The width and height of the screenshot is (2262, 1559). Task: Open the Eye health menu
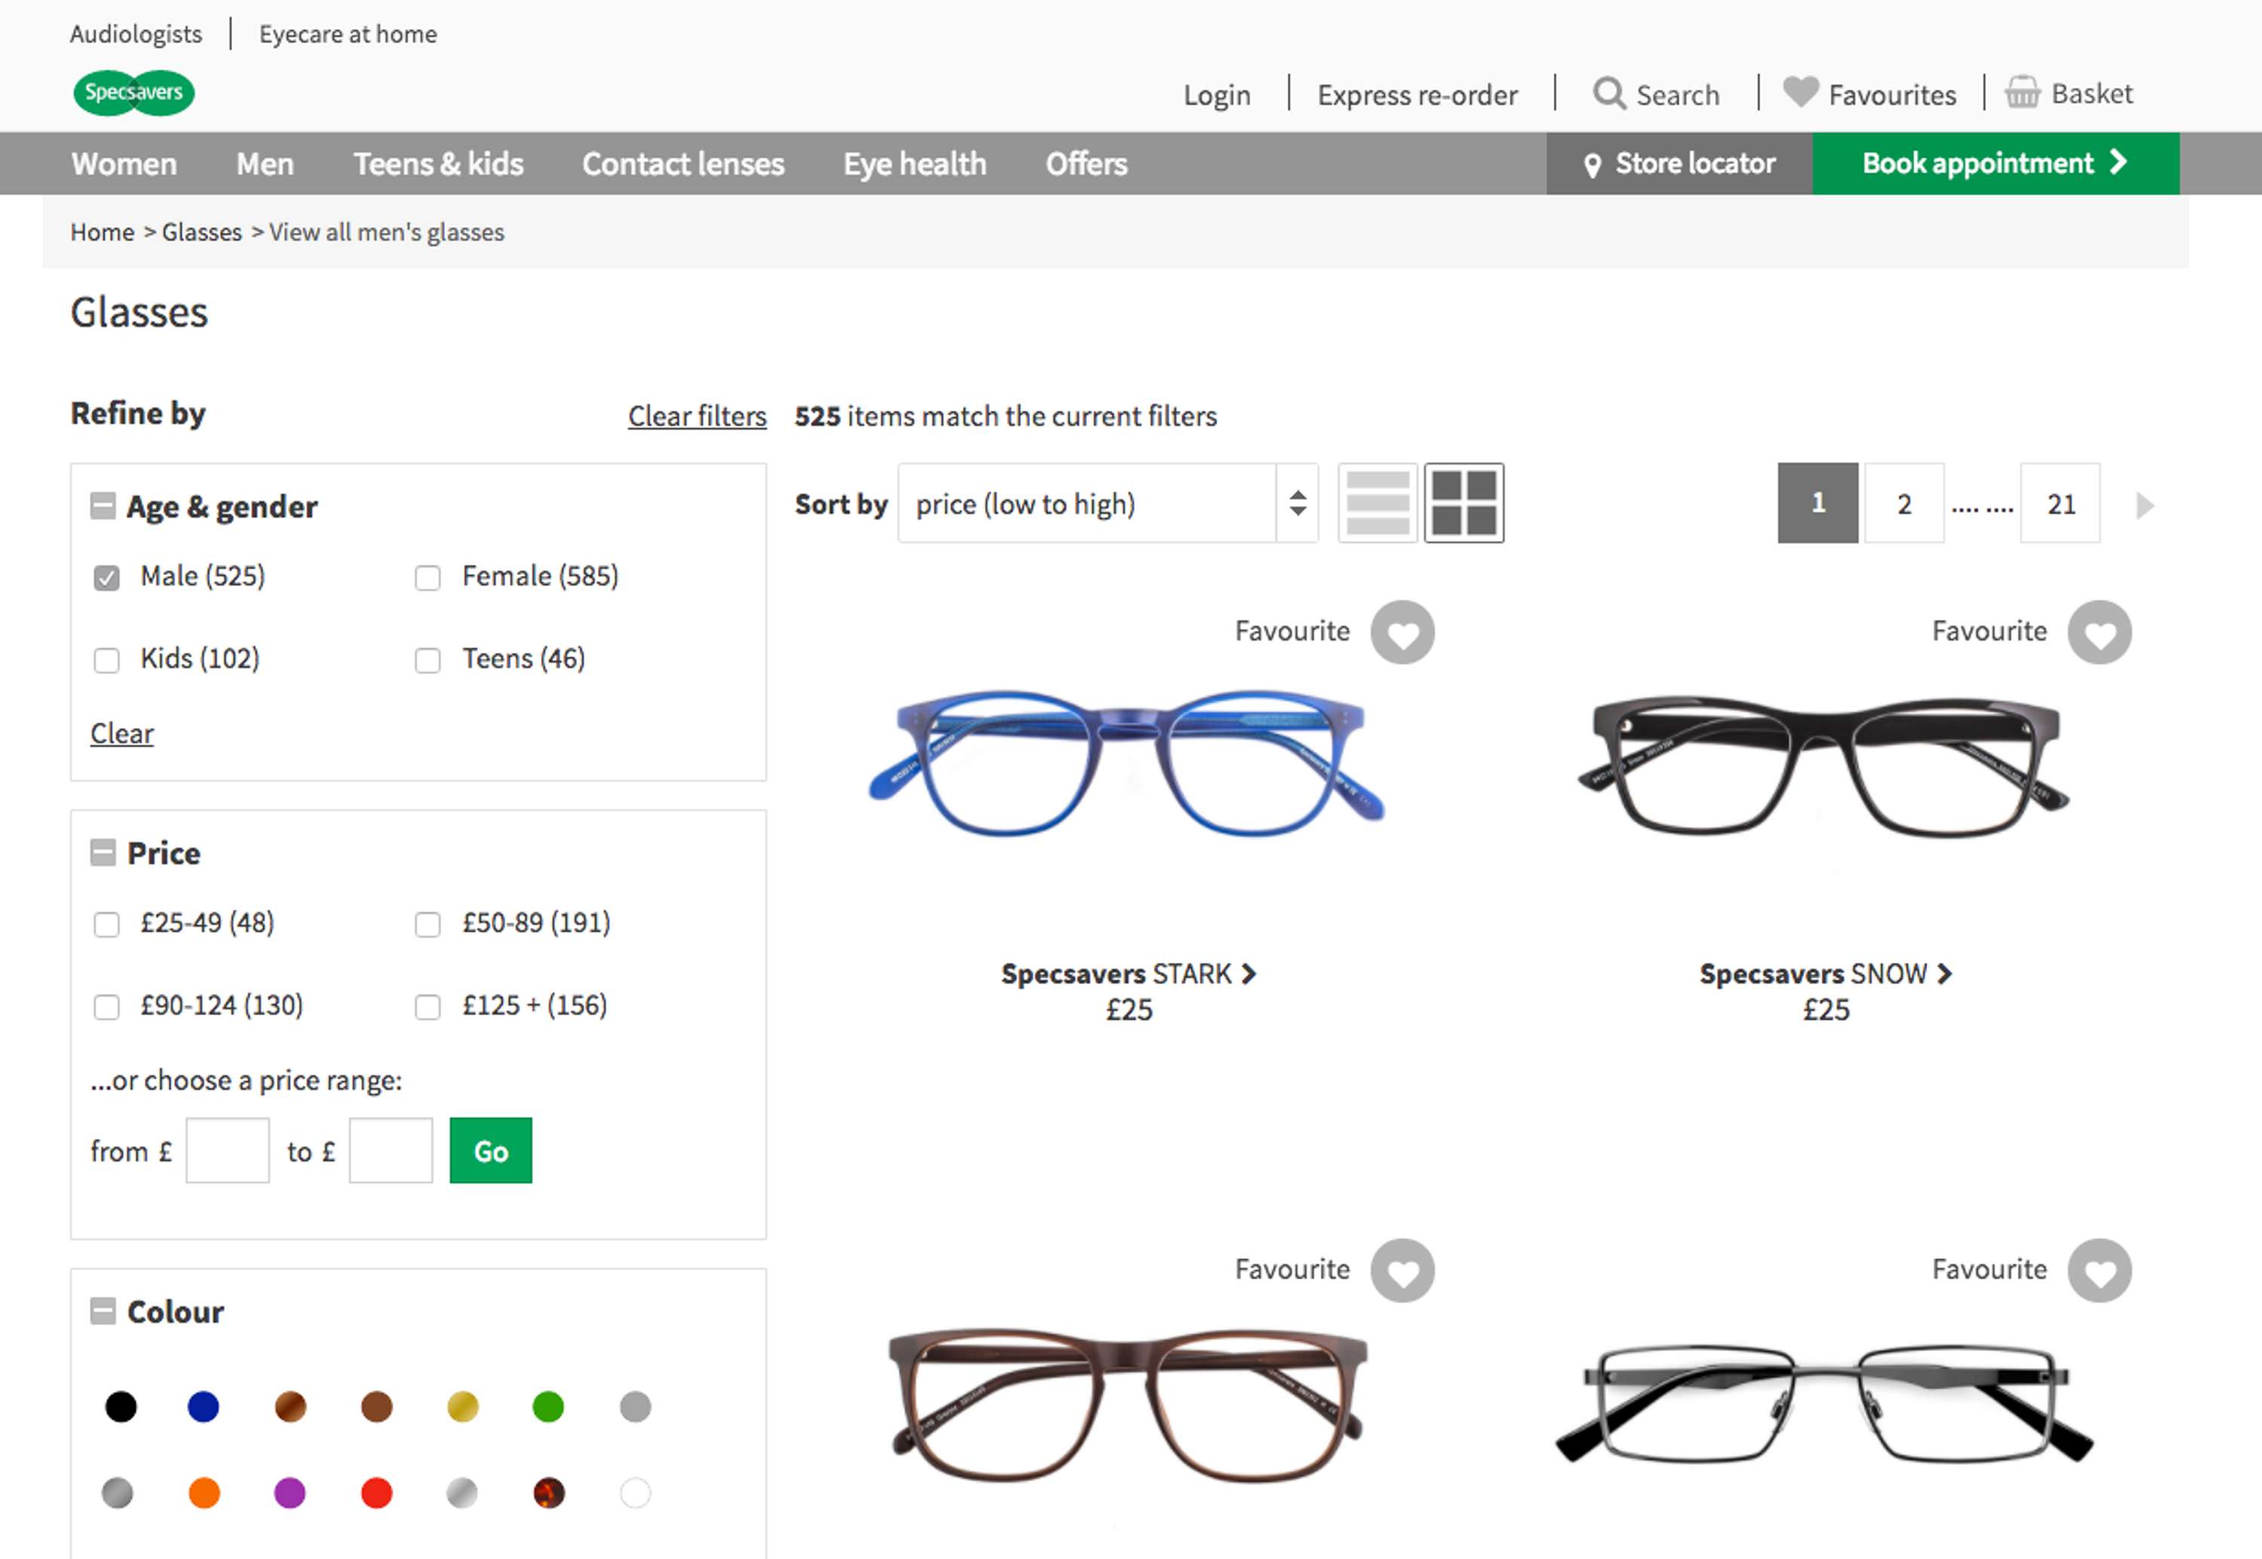click(915, 164)
